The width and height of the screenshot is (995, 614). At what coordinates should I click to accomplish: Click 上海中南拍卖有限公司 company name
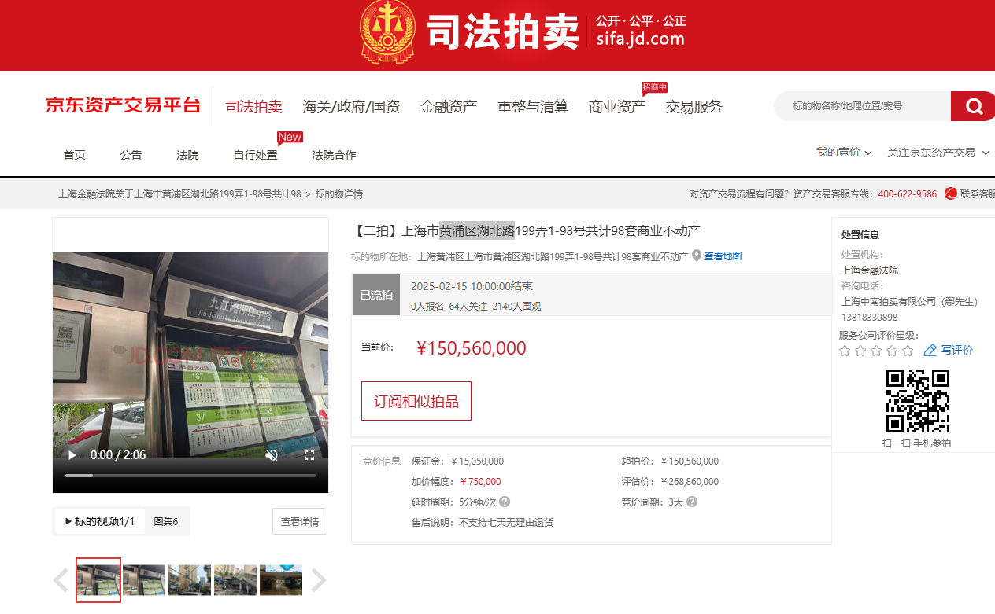(x=889, y=302)
